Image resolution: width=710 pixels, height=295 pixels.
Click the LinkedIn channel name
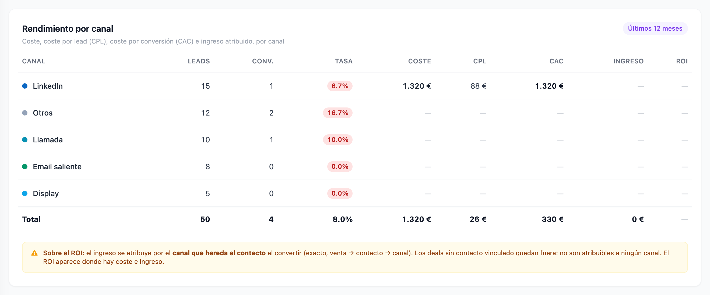pyautogui.click(x=48, y=86)
